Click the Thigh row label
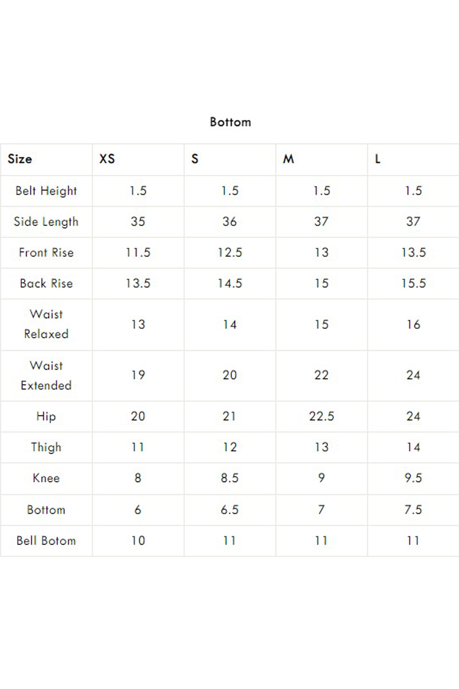 tap(46, 447)
